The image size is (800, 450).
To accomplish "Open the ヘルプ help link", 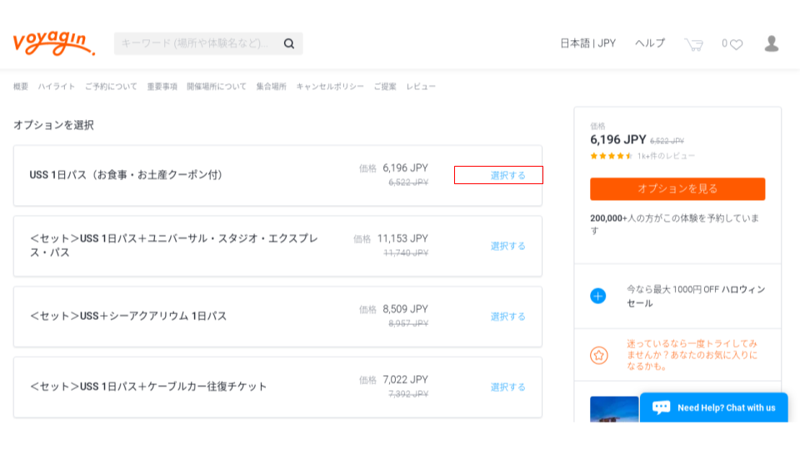I will tap(649, 43).
